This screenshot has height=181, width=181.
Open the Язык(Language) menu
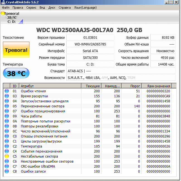pos(85,8)
